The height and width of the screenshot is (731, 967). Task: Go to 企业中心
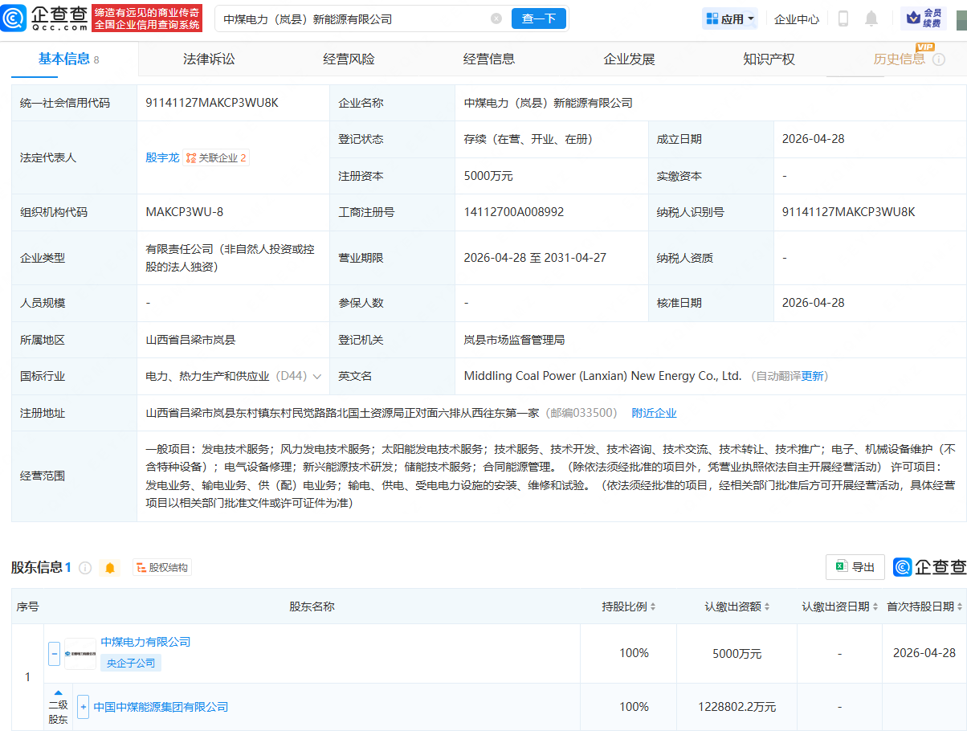pos(797,18)
